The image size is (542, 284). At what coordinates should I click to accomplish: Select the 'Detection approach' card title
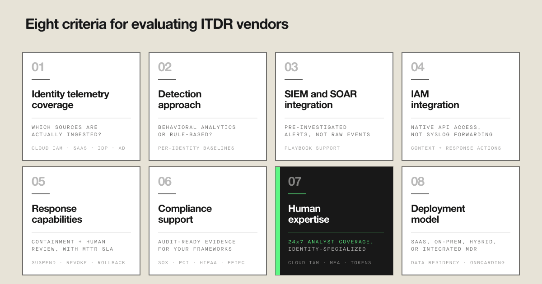[180, 100]
